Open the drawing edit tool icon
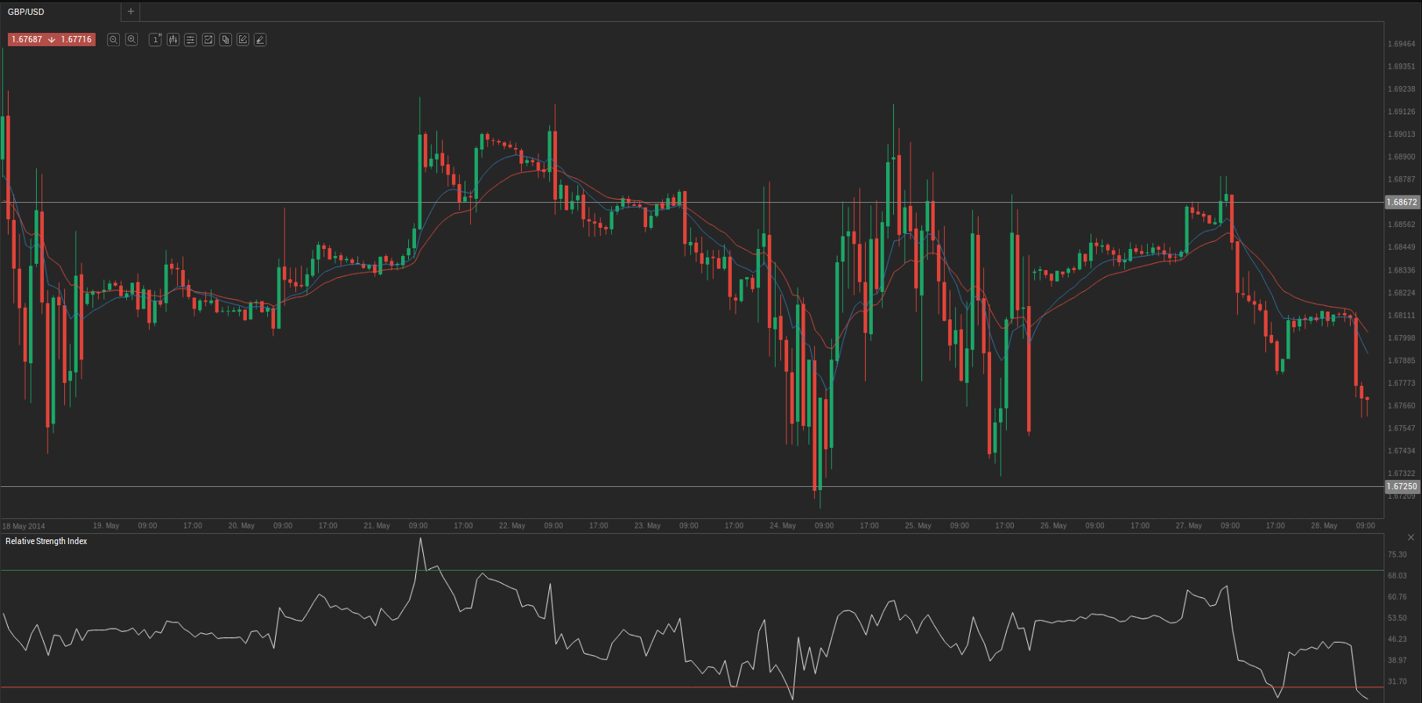 click(x=243, y=39)
